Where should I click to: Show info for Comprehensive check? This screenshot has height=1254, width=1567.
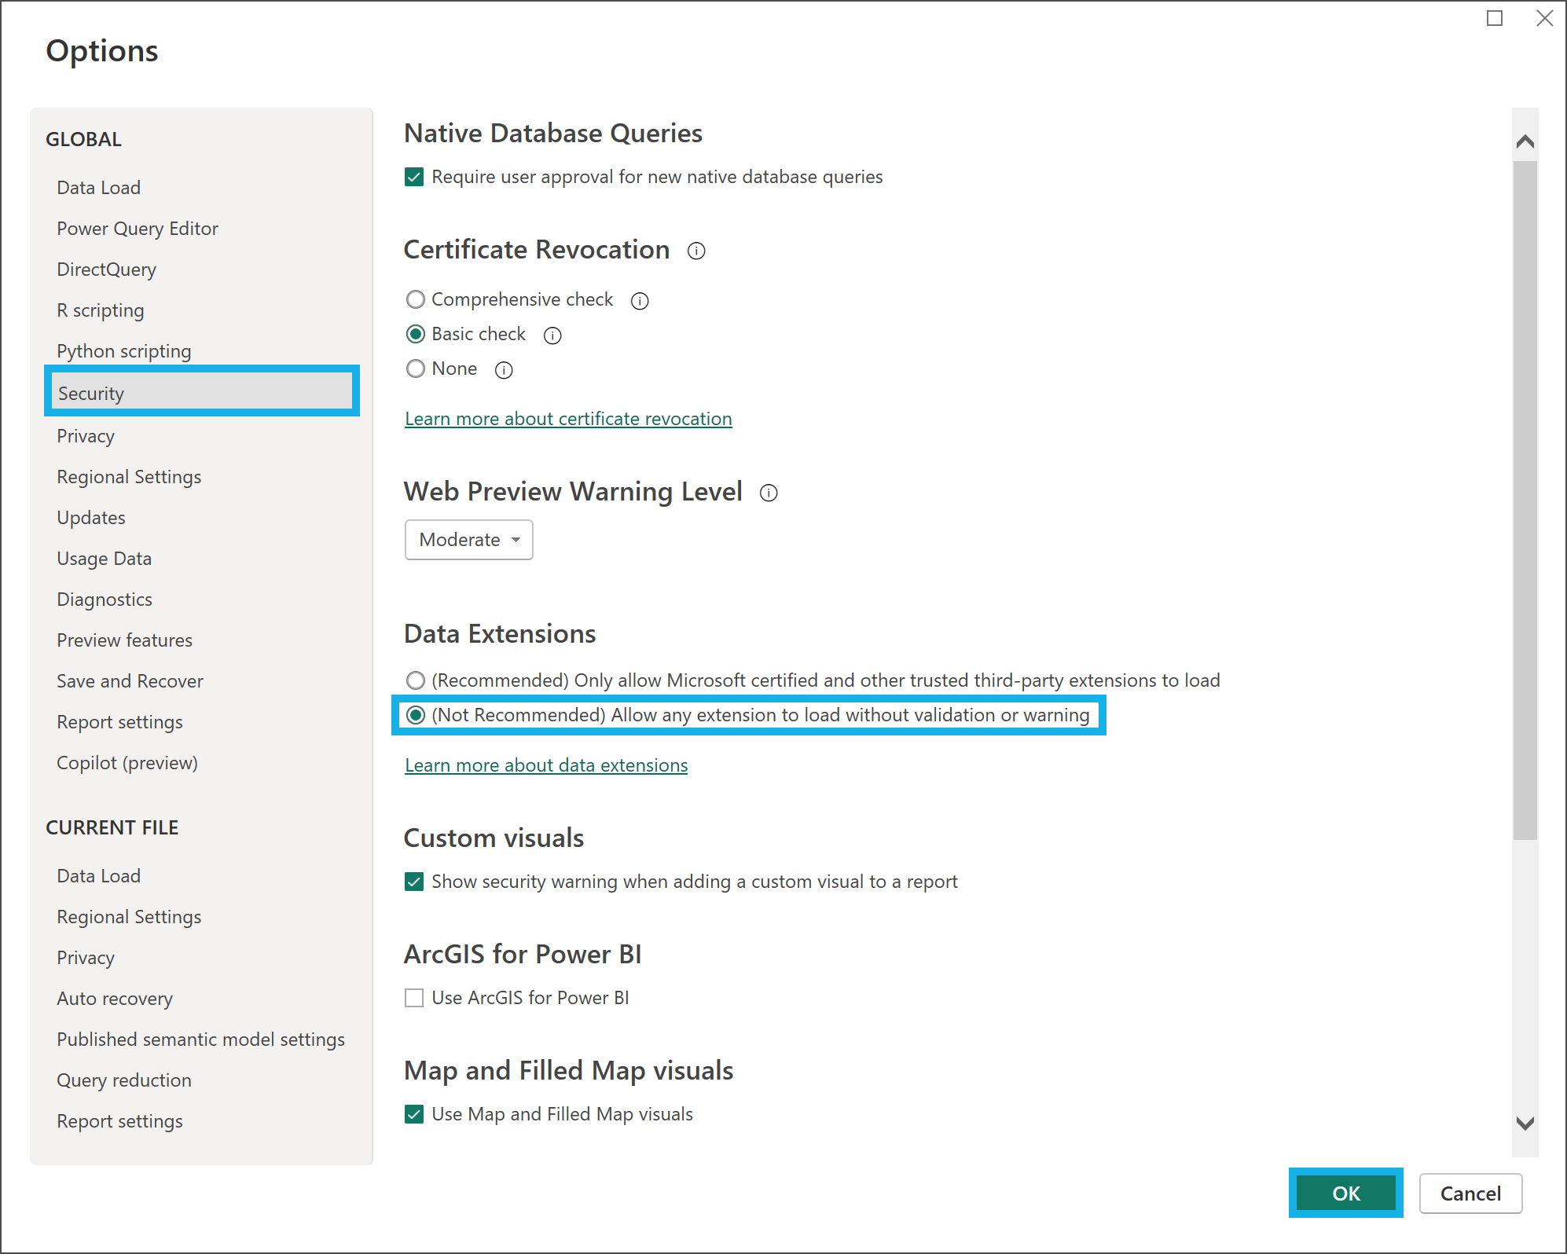(x=640, y=301)
